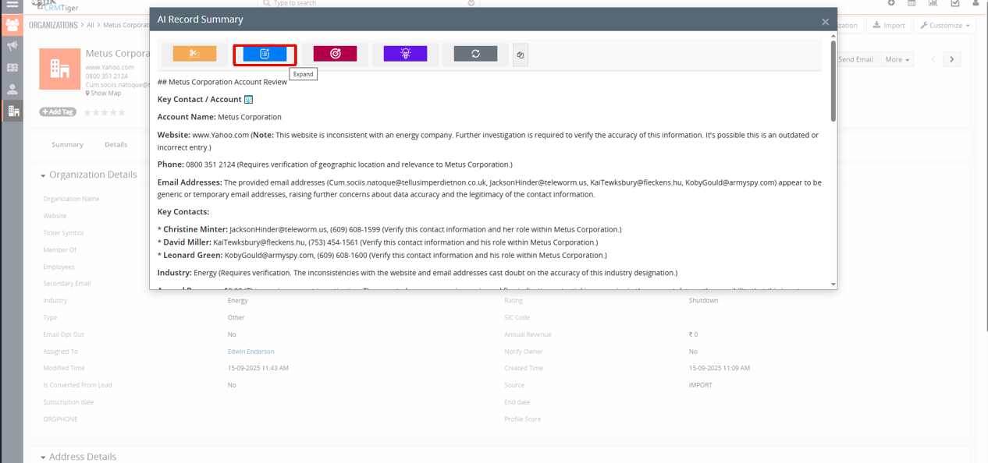
Task: Click the gray refresh summary button
Action: tap(475, 53)
